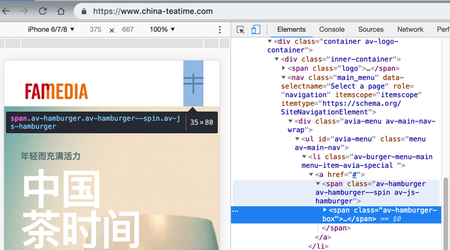The image size is (450, 250).
Task: Toggle the device toolbar icon
Action: coord(256,29)
